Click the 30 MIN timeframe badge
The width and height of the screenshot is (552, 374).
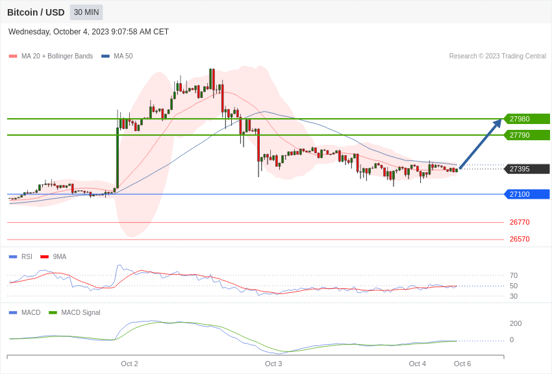tap(86, 12)
